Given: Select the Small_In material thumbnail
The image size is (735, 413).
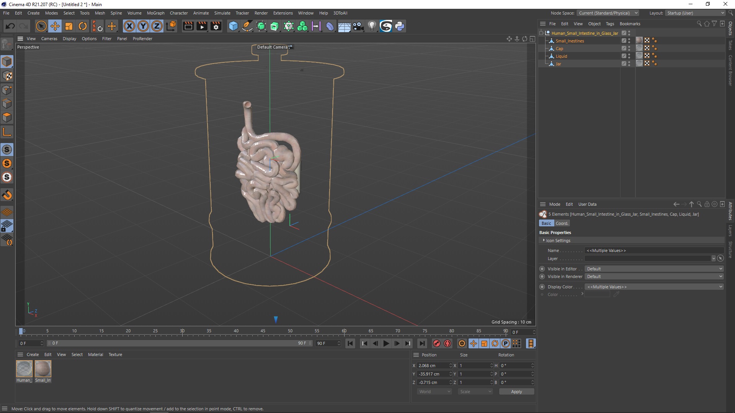Looking at the screenshot, I should 43,369.
